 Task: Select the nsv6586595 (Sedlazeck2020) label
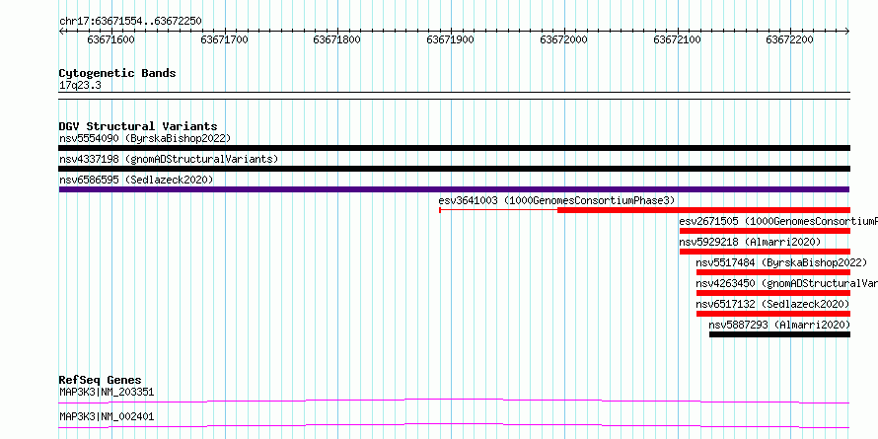pos(136,180)
